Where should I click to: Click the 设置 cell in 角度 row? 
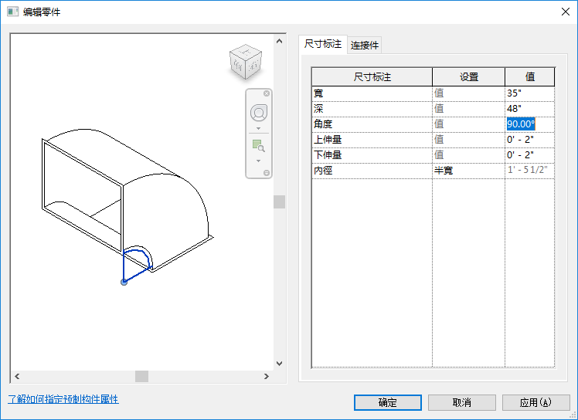point(468,124)
